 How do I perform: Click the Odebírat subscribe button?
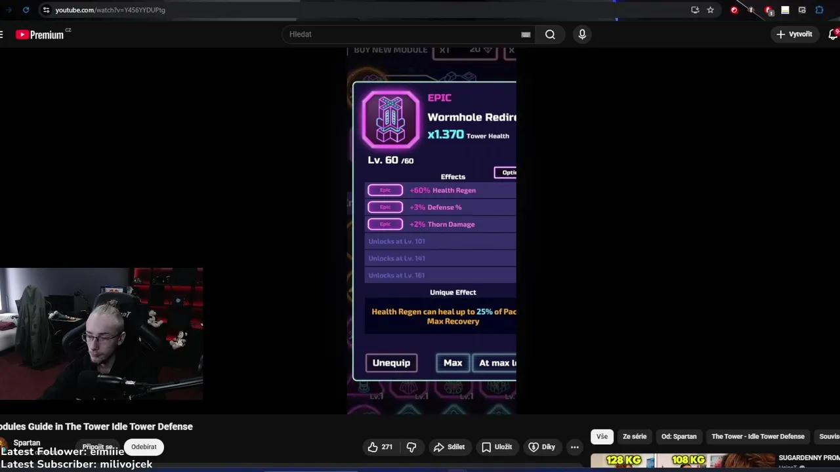[144, 447]
